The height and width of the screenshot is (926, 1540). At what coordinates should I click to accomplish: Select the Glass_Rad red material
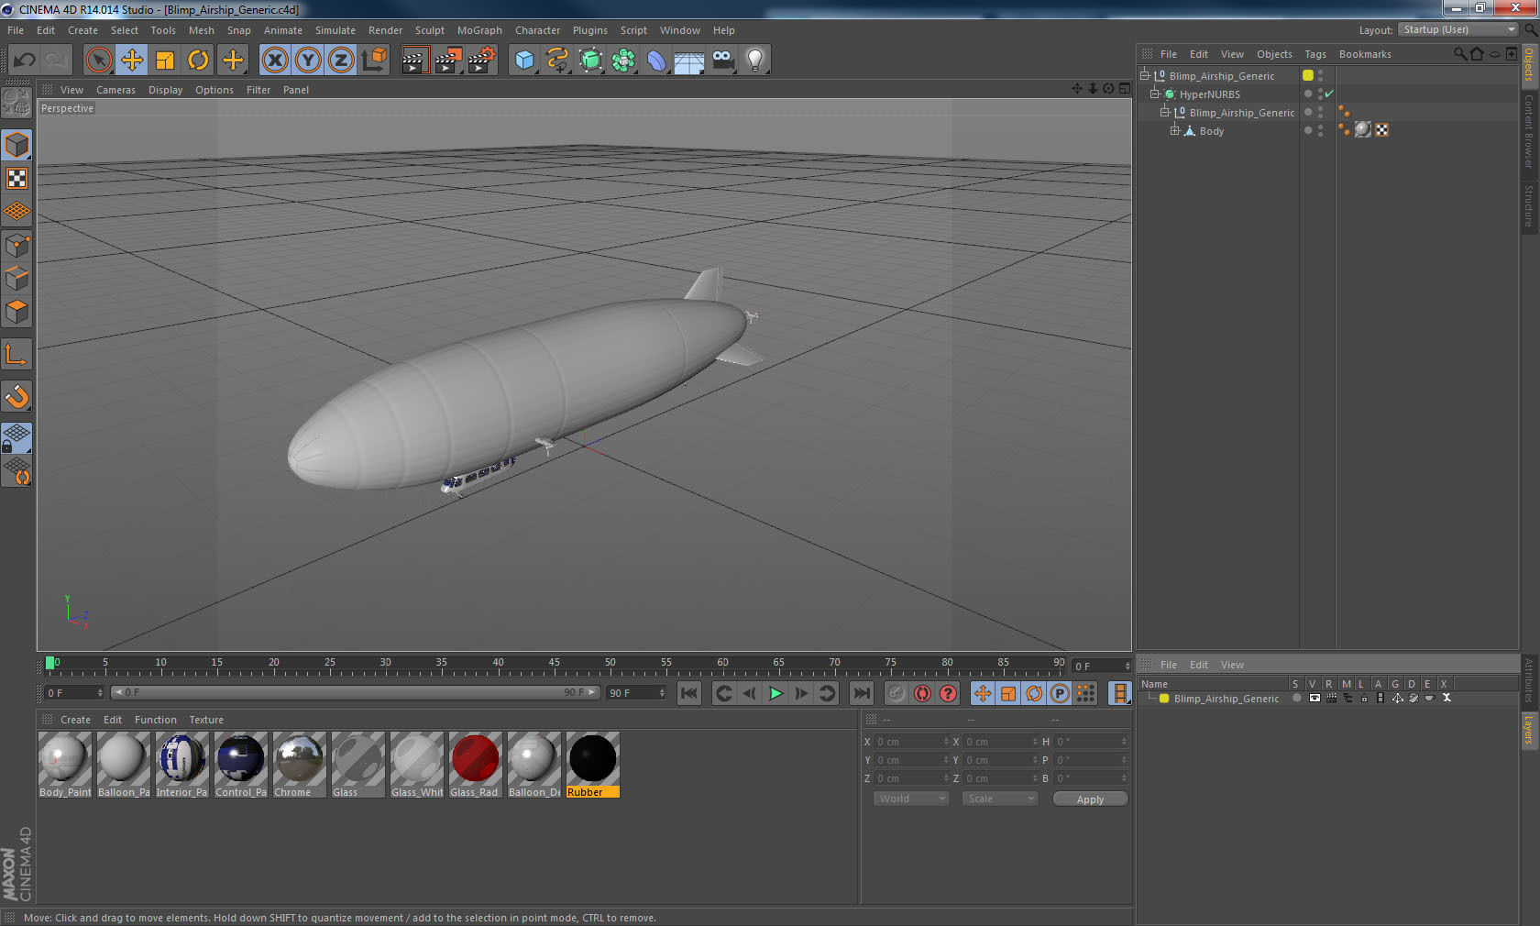475,765
